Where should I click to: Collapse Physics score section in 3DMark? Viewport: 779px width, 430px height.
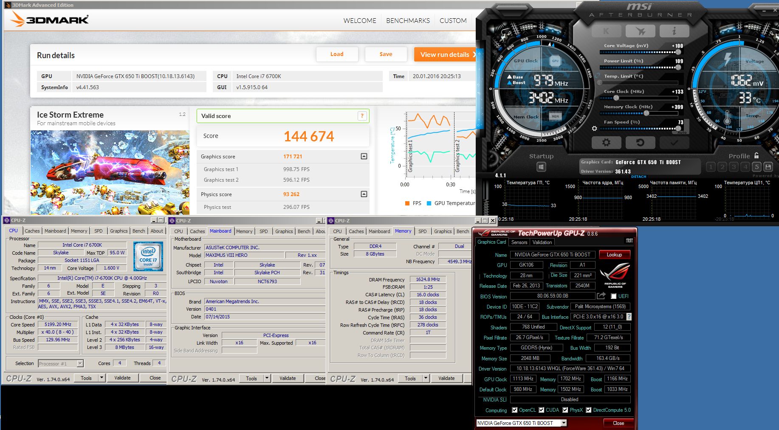pos(364,194)
